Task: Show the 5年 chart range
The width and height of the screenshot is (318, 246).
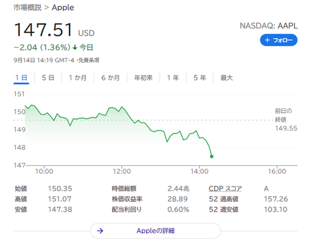Action: [x=200, y=78]
